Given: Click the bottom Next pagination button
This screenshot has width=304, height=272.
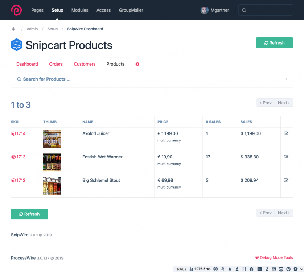Looking at the screenshot, I should [284, 213].
